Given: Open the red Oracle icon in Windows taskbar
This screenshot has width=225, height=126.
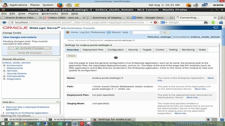Looking at the screenshot, I should (82, 124).
